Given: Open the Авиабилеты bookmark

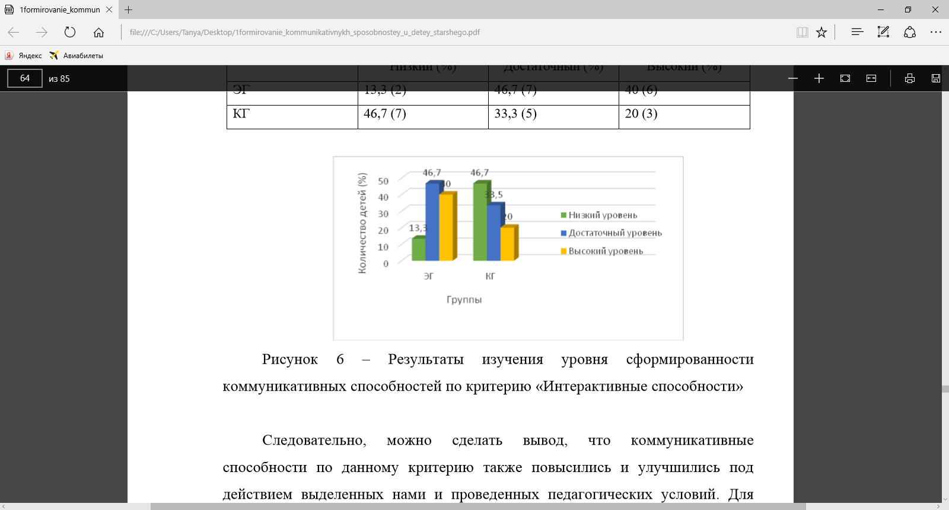Looking at the screenshot, I should pyautogui.click(x=77, y=55).
